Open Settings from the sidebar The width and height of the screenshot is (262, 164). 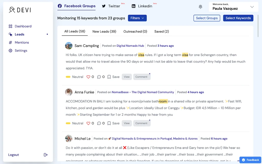(21, 51)
